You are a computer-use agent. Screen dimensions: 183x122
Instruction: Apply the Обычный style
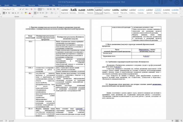point(99,11)
